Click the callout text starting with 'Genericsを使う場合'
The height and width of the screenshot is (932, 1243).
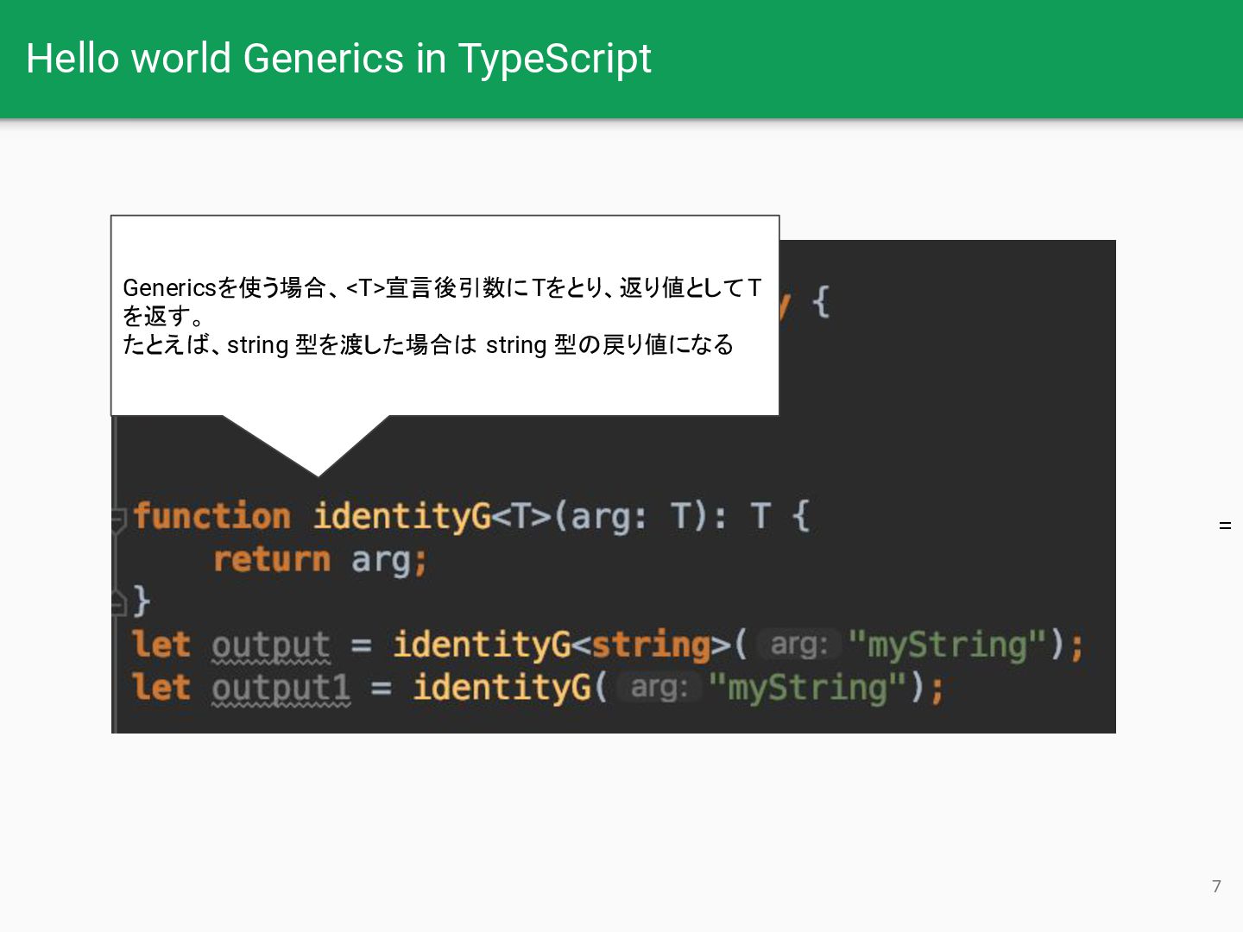coord(442,301)
